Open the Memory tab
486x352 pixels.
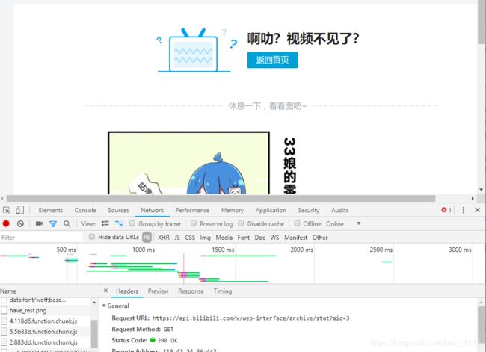(x=232, y=211)
